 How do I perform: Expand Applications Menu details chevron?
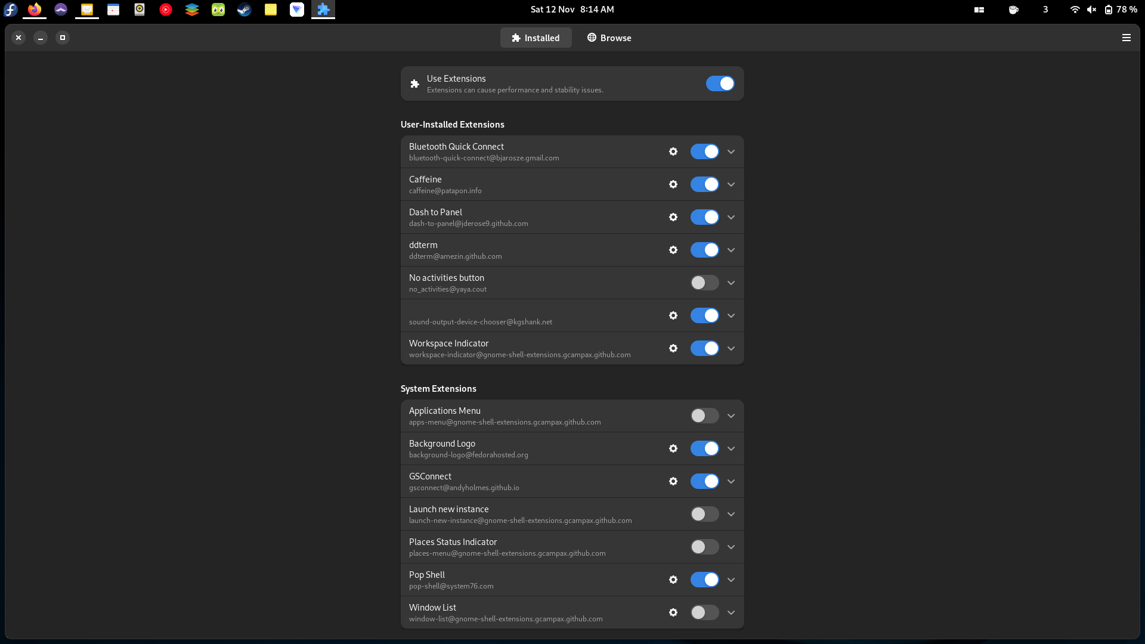[731, 416]
